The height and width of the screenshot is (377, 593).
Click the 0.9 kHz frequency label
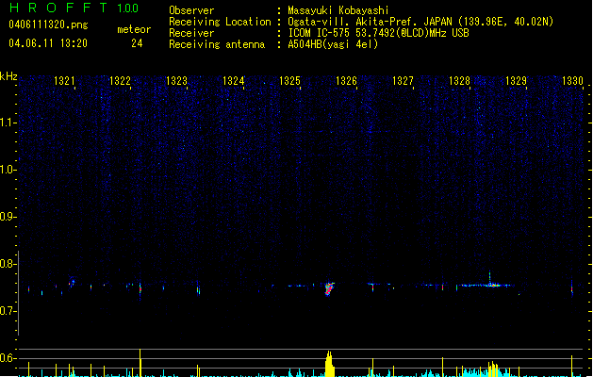(x=8, y=217)
